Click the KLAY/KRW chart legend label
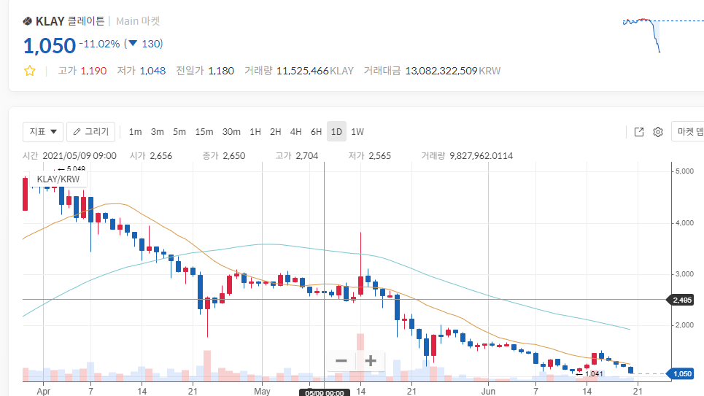The width and height of the screenshot is (704, 396). pyautogui.click(x=58, y=179)
